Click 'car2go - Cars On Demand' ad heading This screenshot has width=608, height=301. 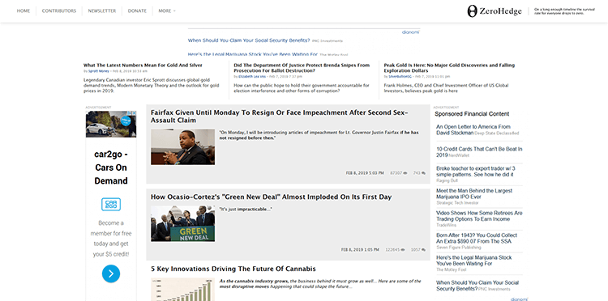tap(111, 167)
